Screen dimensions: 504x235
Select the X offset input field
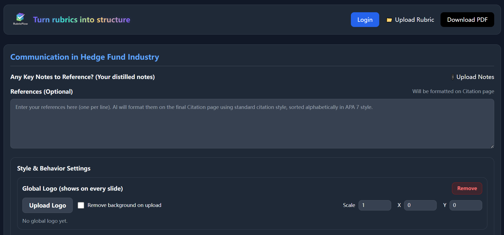click(420, 205)
